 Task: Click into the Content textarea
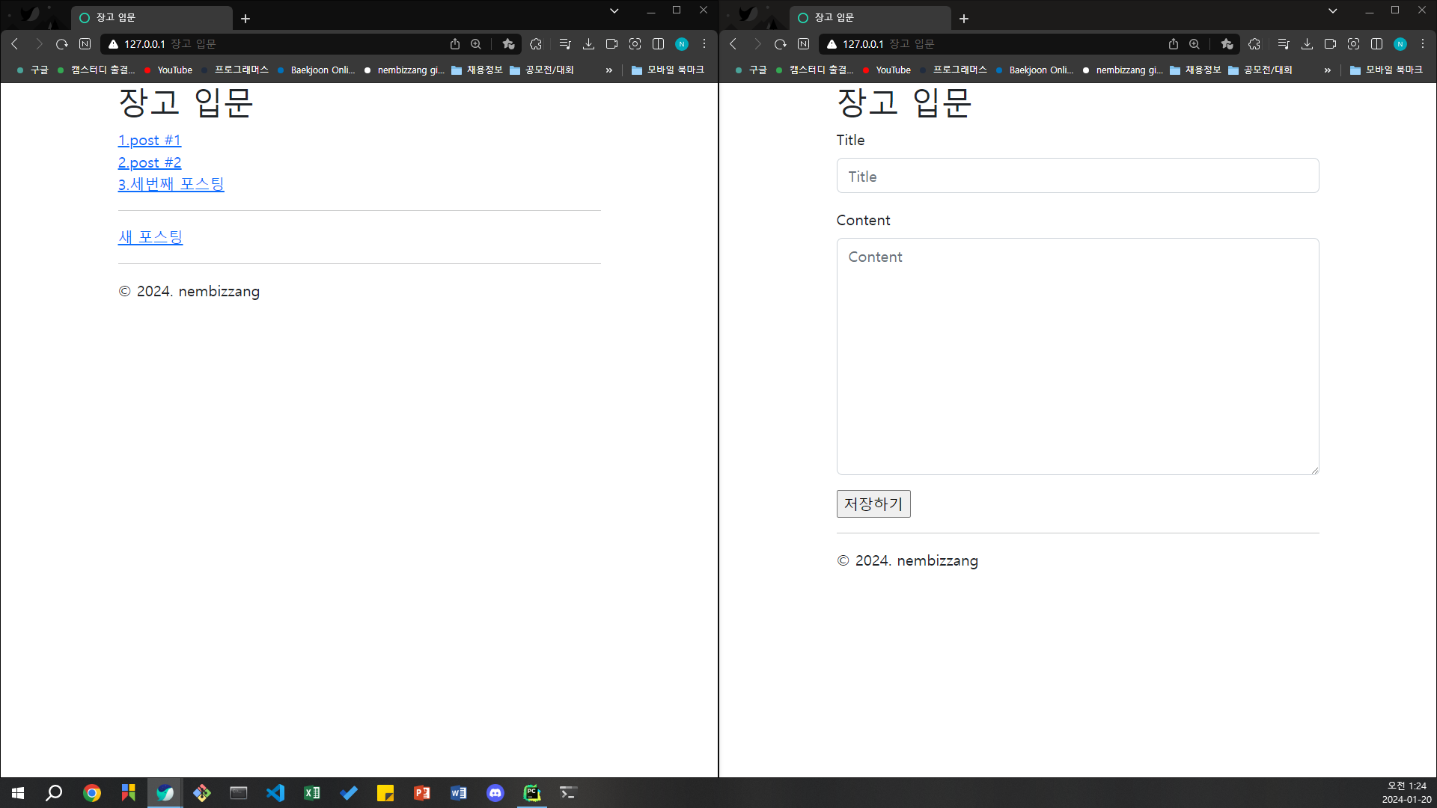click(x=1077, y=356)
